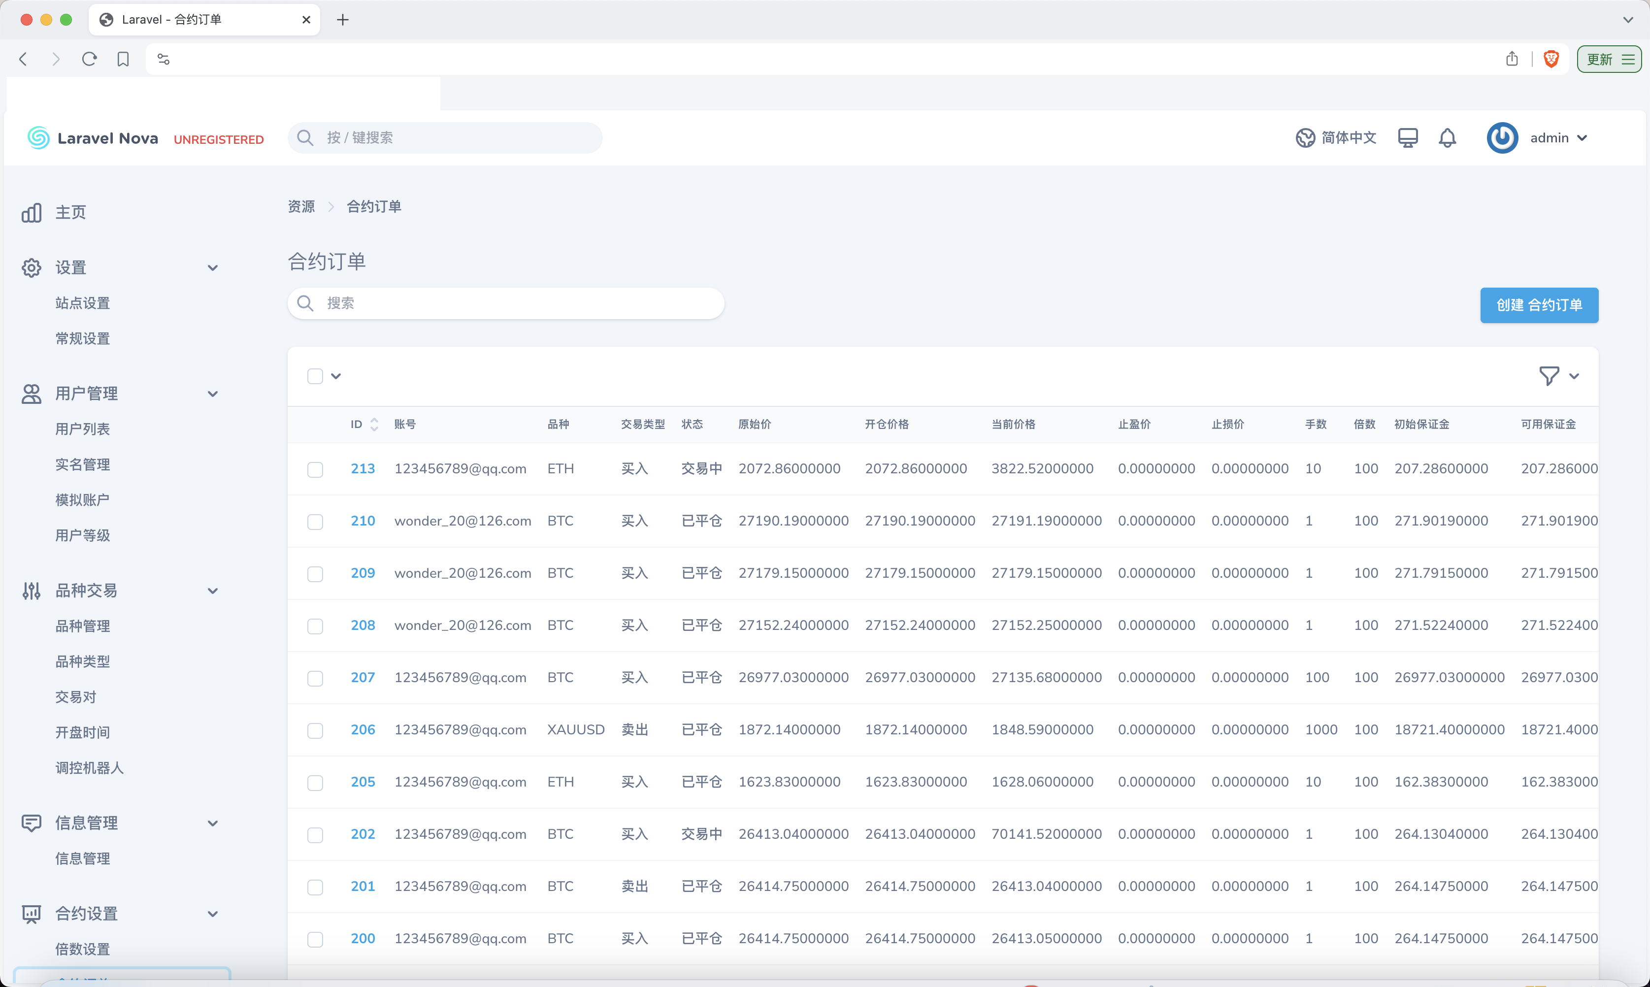
Task: Go to 实名管理 page
Action: (x=82, y=464)
